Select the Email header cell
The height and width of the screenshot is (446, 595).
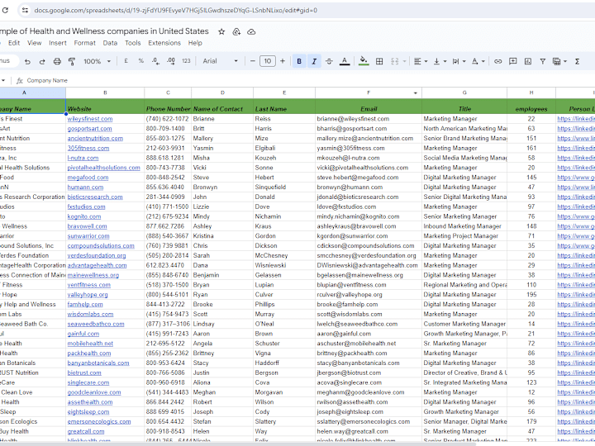369,107
